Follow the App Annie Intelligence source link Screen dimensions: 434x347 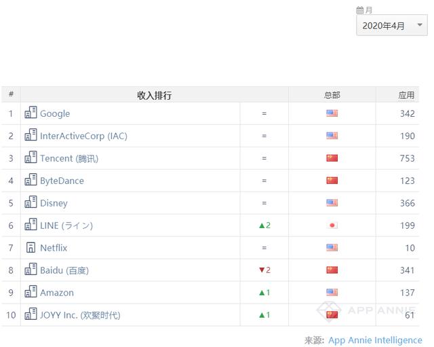[375, 340]
